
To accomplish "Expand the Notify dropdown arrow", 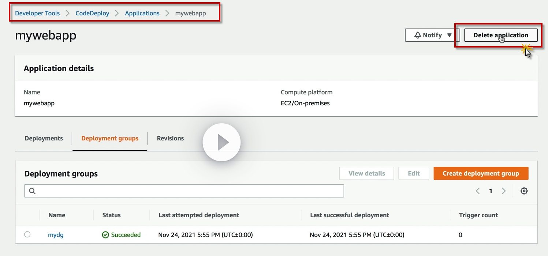I will coord(450,35).
